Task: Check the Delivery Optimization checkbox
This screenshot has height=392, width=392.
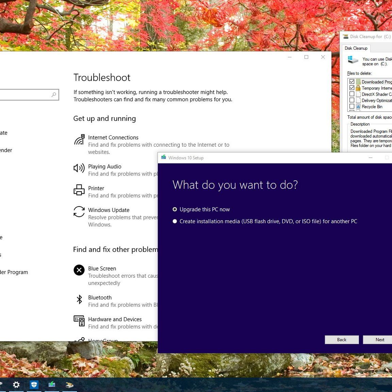Action: (352, 100)
